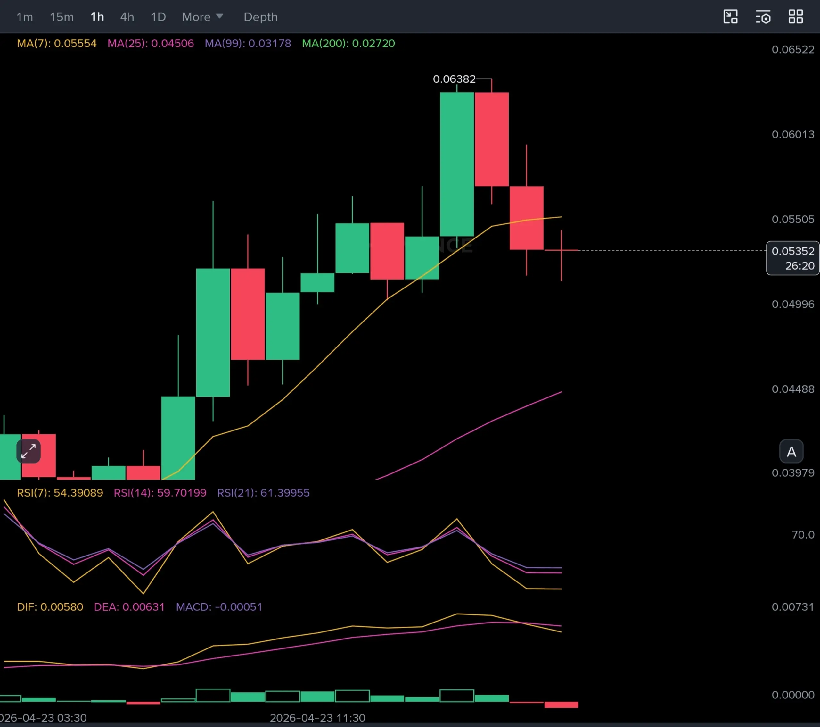Switch to the 15m timeframe
The height and width of the screenshot is (727, 820).
click(x=62, y=17)
